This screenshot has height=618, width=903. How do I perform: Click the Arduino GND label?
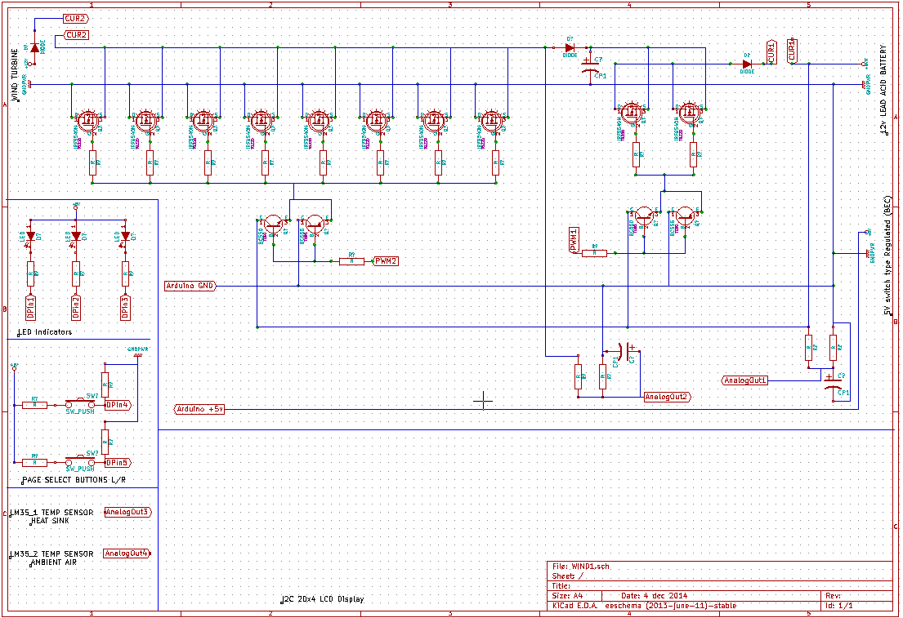coord(190,286)
